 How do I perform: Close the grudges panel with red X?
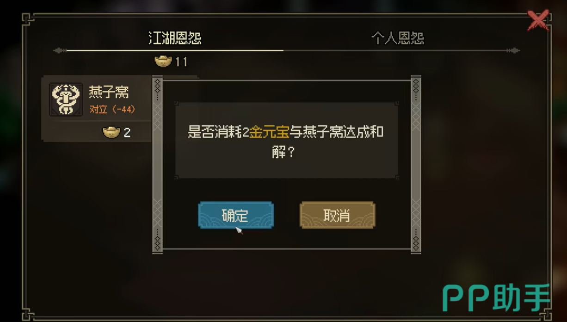click(x=538, y=21)
